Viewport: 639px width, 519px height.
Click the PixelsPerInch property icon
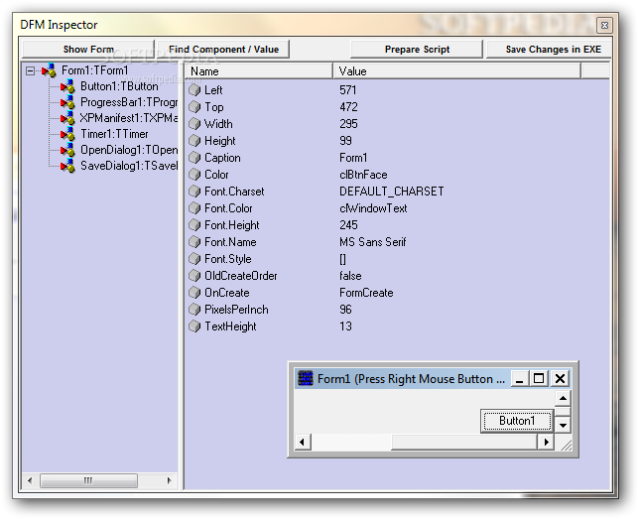pos(194,310)
